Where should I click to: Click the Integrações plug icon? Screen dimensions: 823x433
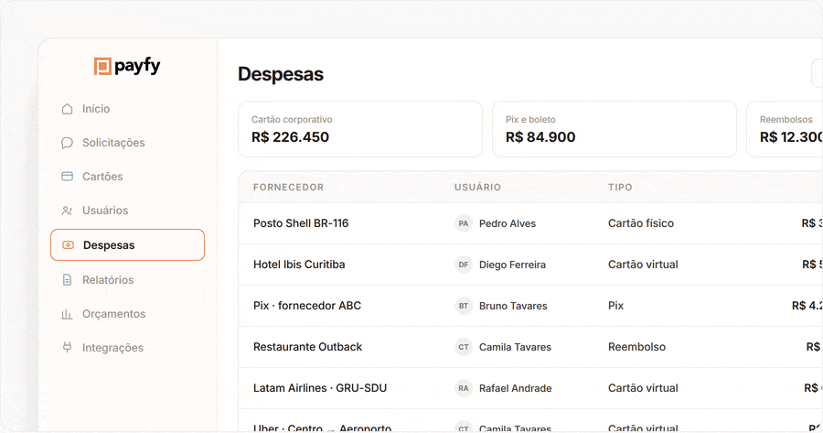click(67, 347)
